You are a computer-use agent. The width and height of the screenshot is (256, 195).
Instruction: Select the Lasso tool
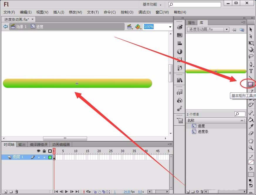pos(251,57)
